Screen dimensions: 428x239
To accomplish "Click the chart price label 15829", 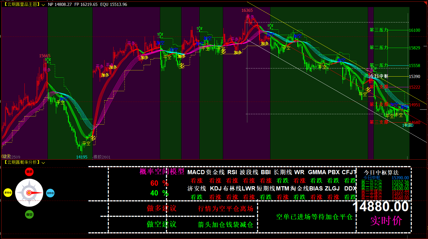I will click(415, 48).
